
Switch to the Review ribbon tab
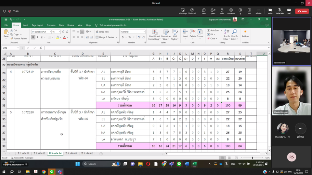71,25
